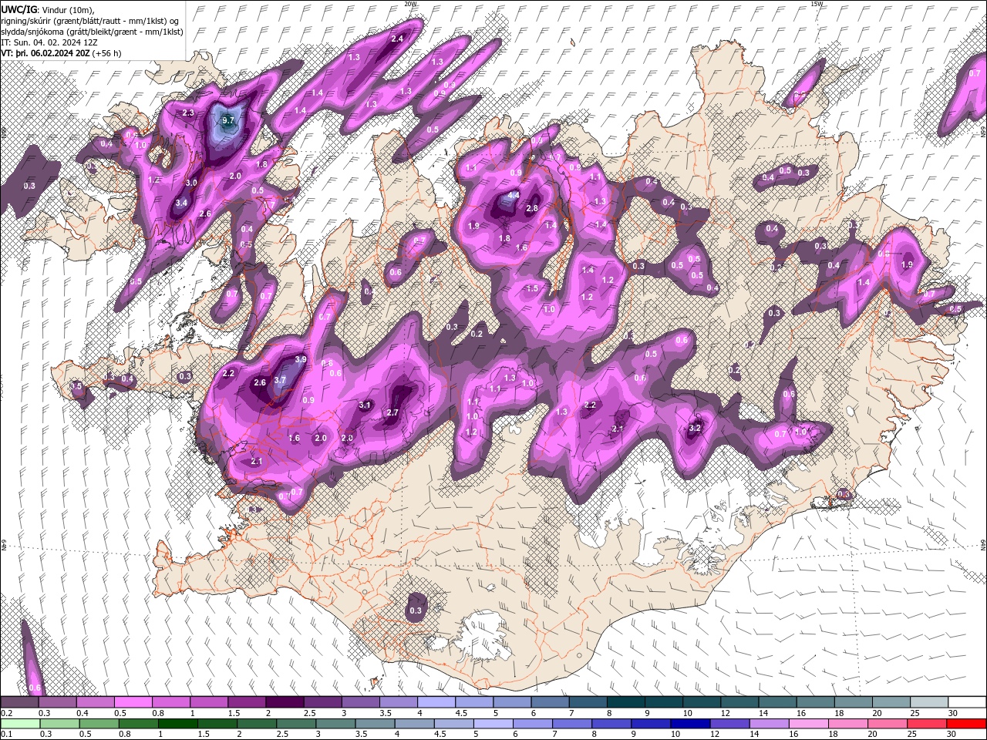Click the 0.2 label on the upper scale
This screenshot has width=987, height=740.
pyautogui.click(x=6, y=713)
